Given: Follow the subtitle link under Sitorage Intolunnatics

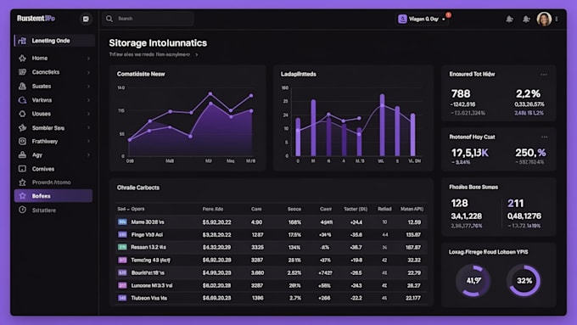Looking at the screenshot, I should [149, 54].
